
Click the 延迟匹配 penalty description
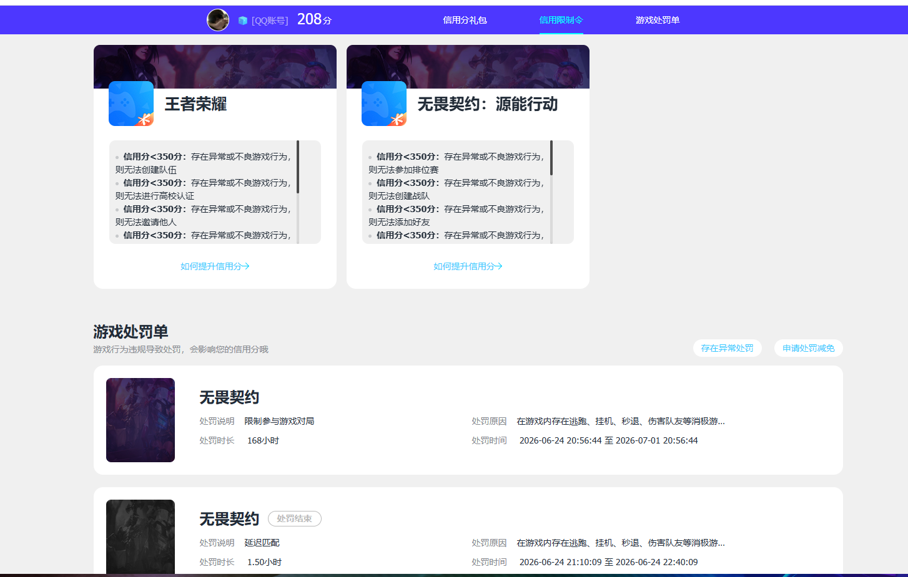262,543
